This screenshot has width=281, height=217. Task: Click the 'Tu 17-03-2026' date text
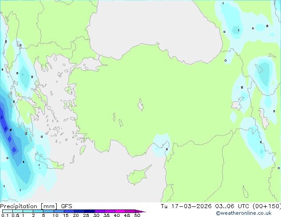tap(186, 206)
